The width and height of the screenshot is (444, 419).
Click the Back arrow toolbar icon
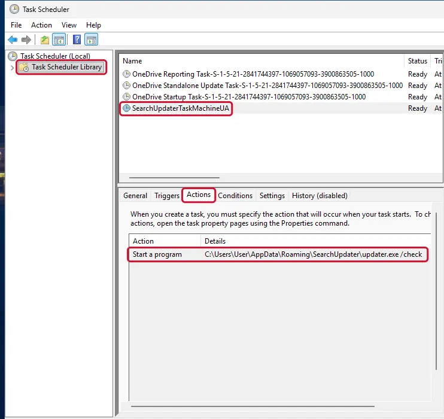click(x=13, y=40)
